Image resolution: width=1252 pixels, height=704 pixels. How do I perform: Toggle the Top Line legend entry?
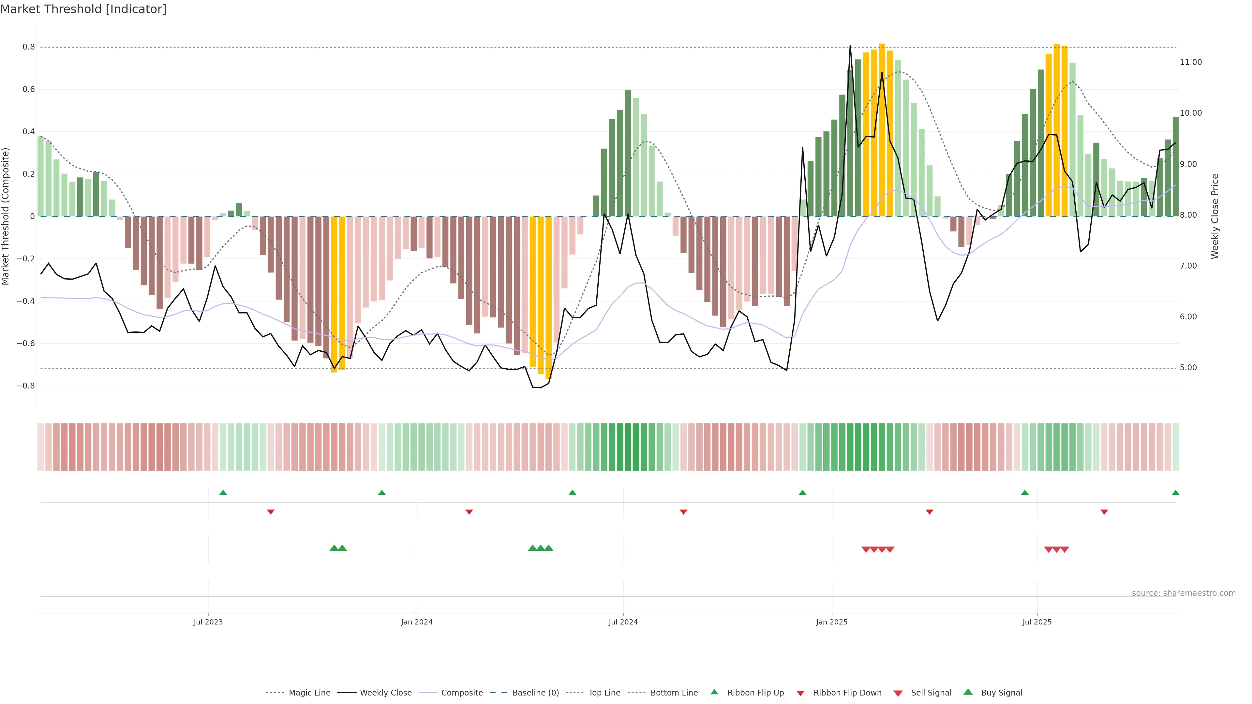(x=604, y=693)
